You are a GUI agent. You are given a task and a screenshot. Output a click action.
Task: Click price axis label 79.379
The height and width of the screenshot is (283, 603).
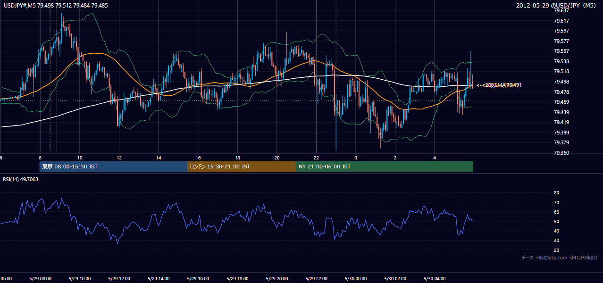[562, 143]
